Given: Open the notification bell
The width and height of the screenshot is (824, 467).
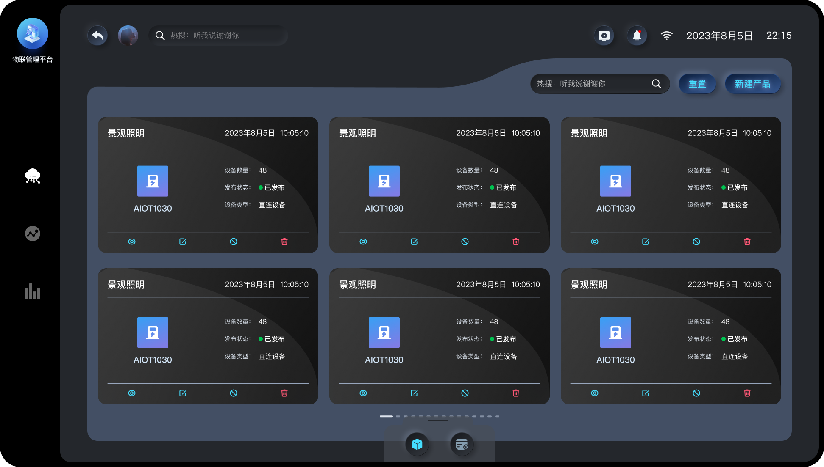Looking at the screenshot, I should (x=637, y=36).
